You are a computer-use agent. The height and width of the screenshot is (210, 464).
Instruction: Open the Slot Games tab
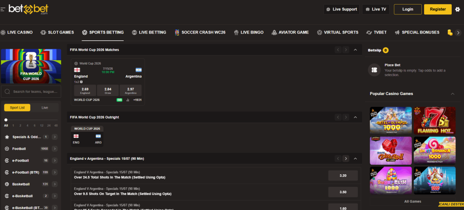click(x=57, y=33)
